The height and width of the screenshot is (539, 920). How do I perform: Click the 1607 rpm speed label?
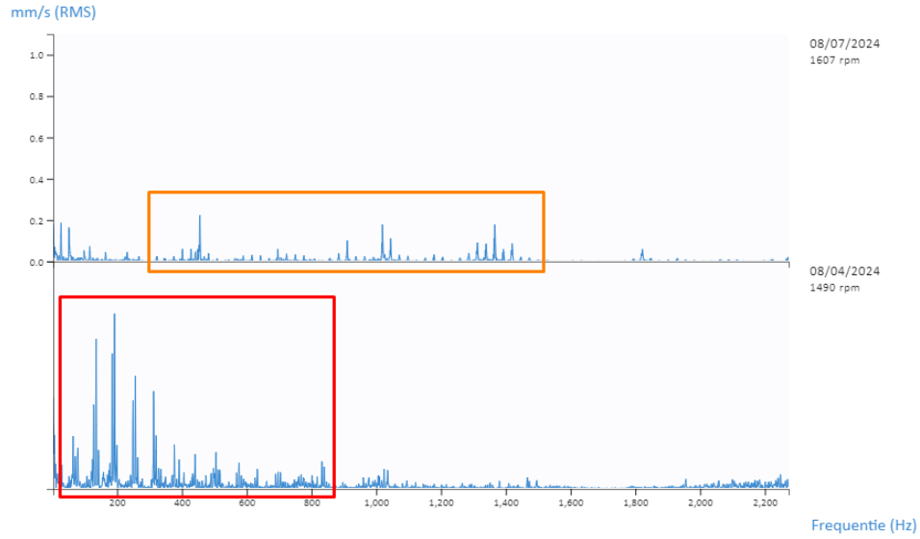pos(834,60)
